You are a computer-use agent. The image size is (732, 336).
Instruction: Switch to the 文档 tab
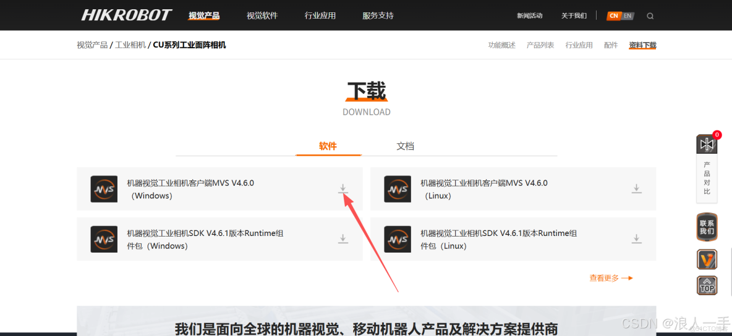(x=405, y=146)
